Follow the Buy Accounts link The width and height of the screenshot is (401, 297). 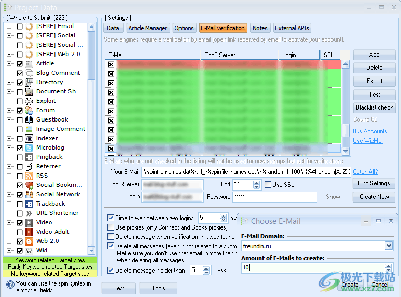370,131
